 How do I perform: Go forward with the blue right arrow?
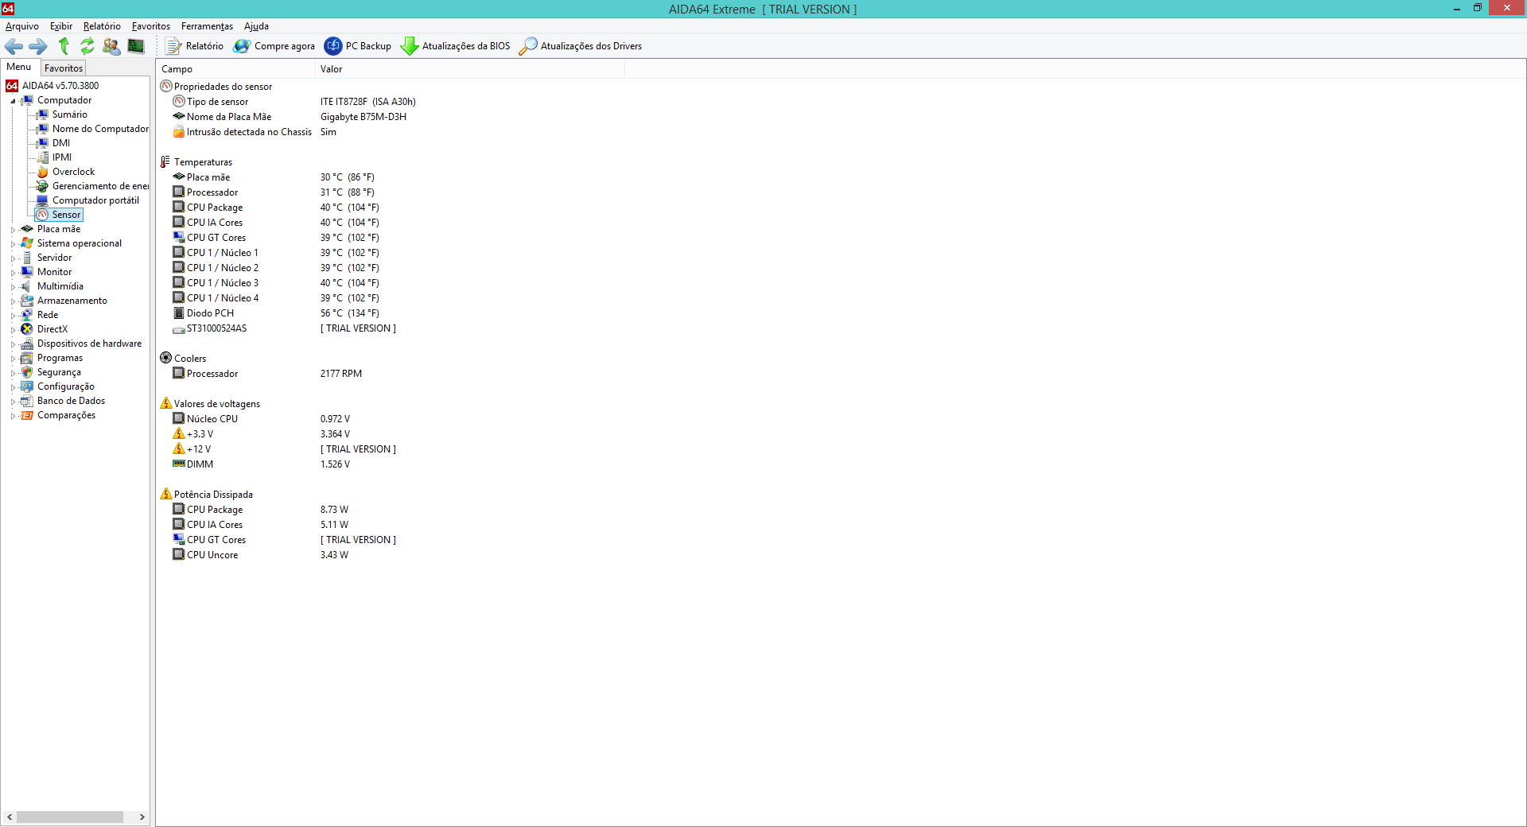click(38, 46)
